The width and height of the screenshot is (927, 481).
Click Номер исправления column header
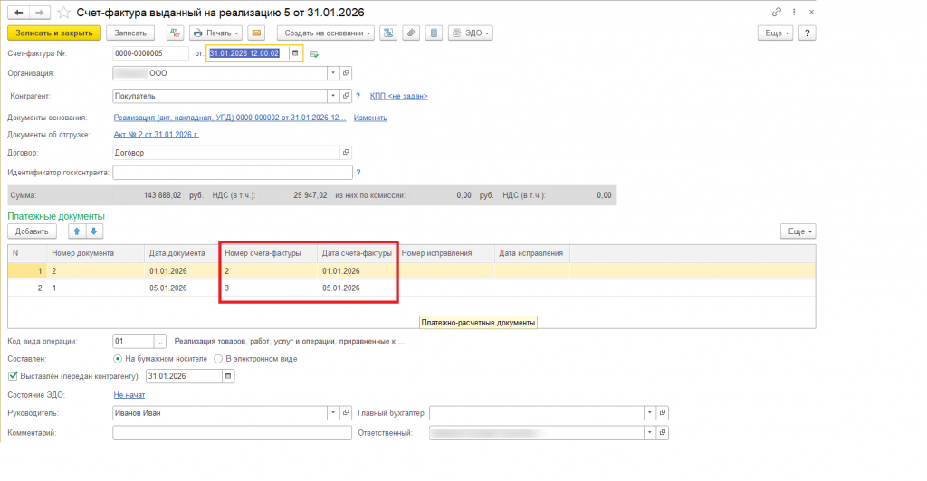point(445,253)
